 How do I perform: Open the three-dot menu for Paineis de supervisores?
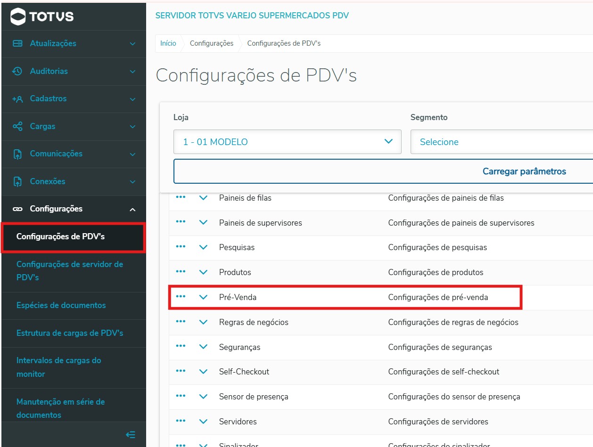click(x=181, y=222)
